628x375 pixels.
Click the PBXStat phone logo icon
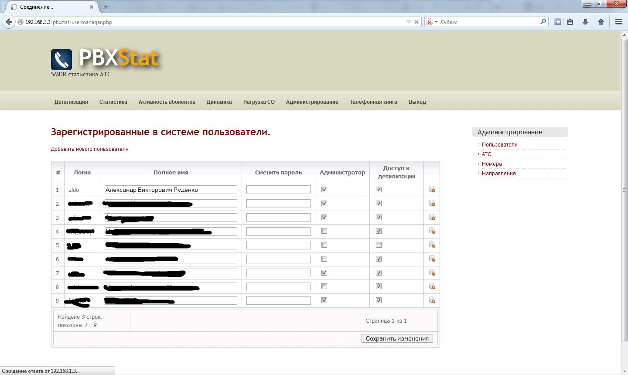[x=61, y=60]
